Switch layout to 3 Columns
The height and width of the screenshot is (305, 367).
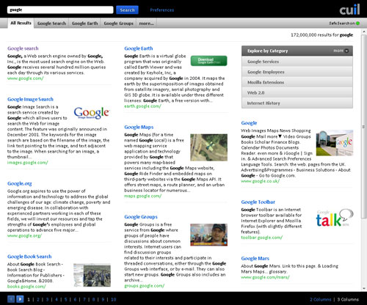pos(348,299)
